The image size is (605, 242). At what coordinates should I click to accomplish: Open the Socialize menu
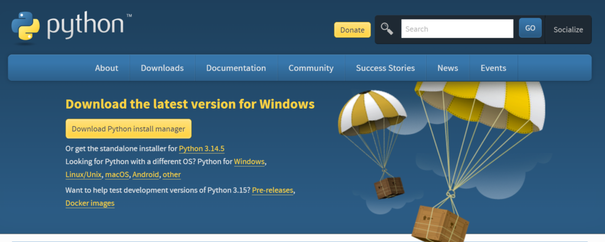tap(568, 30)
